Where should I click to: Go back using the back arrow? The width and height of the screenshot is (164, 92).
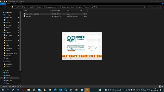point(2,7)
